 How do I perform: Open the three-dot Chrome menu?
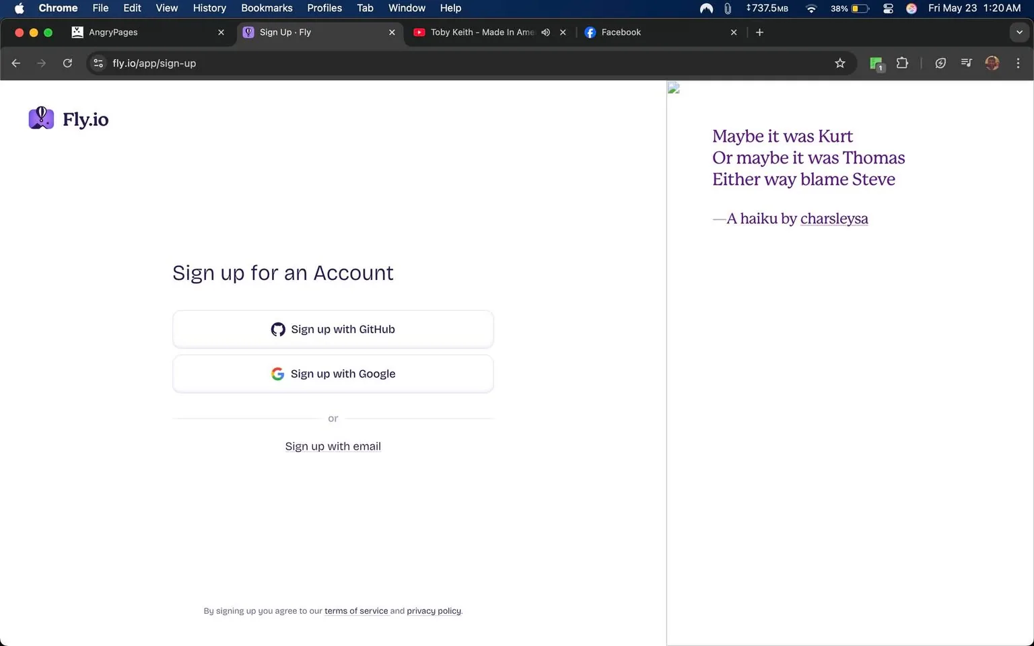[x=1018, y=63]
